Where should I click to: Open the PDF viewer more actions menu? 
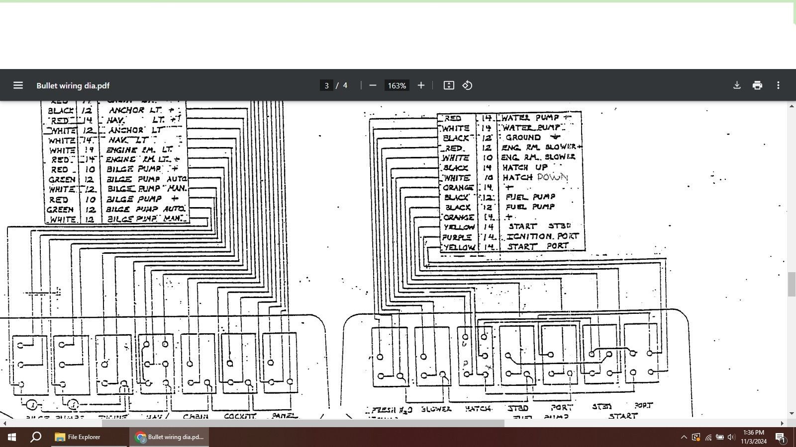[x=778, y=85]
